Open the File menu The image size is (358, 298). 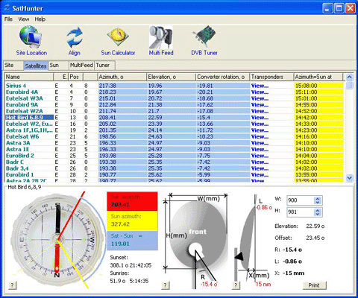point(8,19)
